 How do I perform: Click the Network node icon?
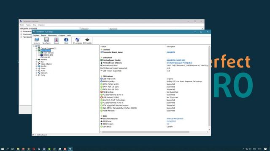coord(39,73)
